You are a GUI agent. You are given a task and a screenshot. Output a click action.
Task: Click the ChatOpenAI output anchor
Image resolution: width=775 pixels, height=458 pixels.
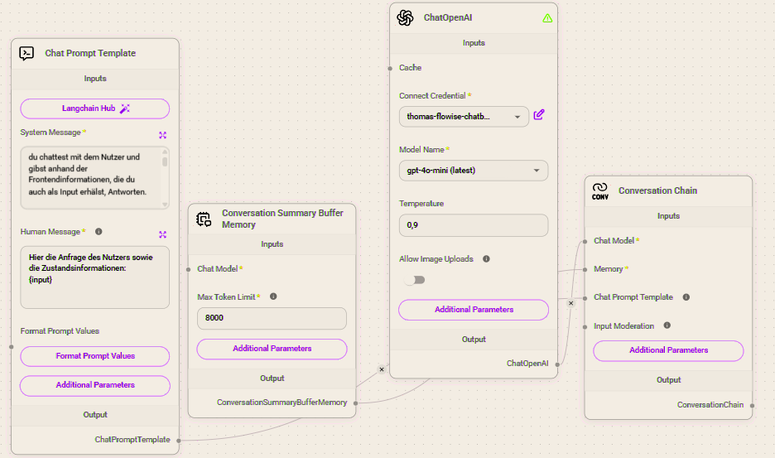coord(557,364)
